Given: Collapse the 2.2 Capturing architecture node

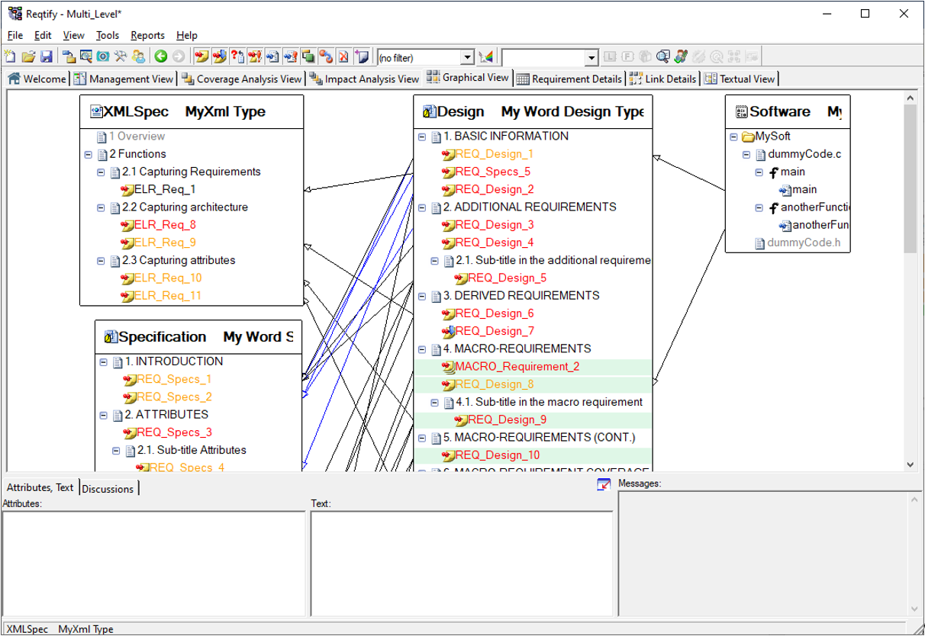Looking at the screenshot, I should [102, 207].
